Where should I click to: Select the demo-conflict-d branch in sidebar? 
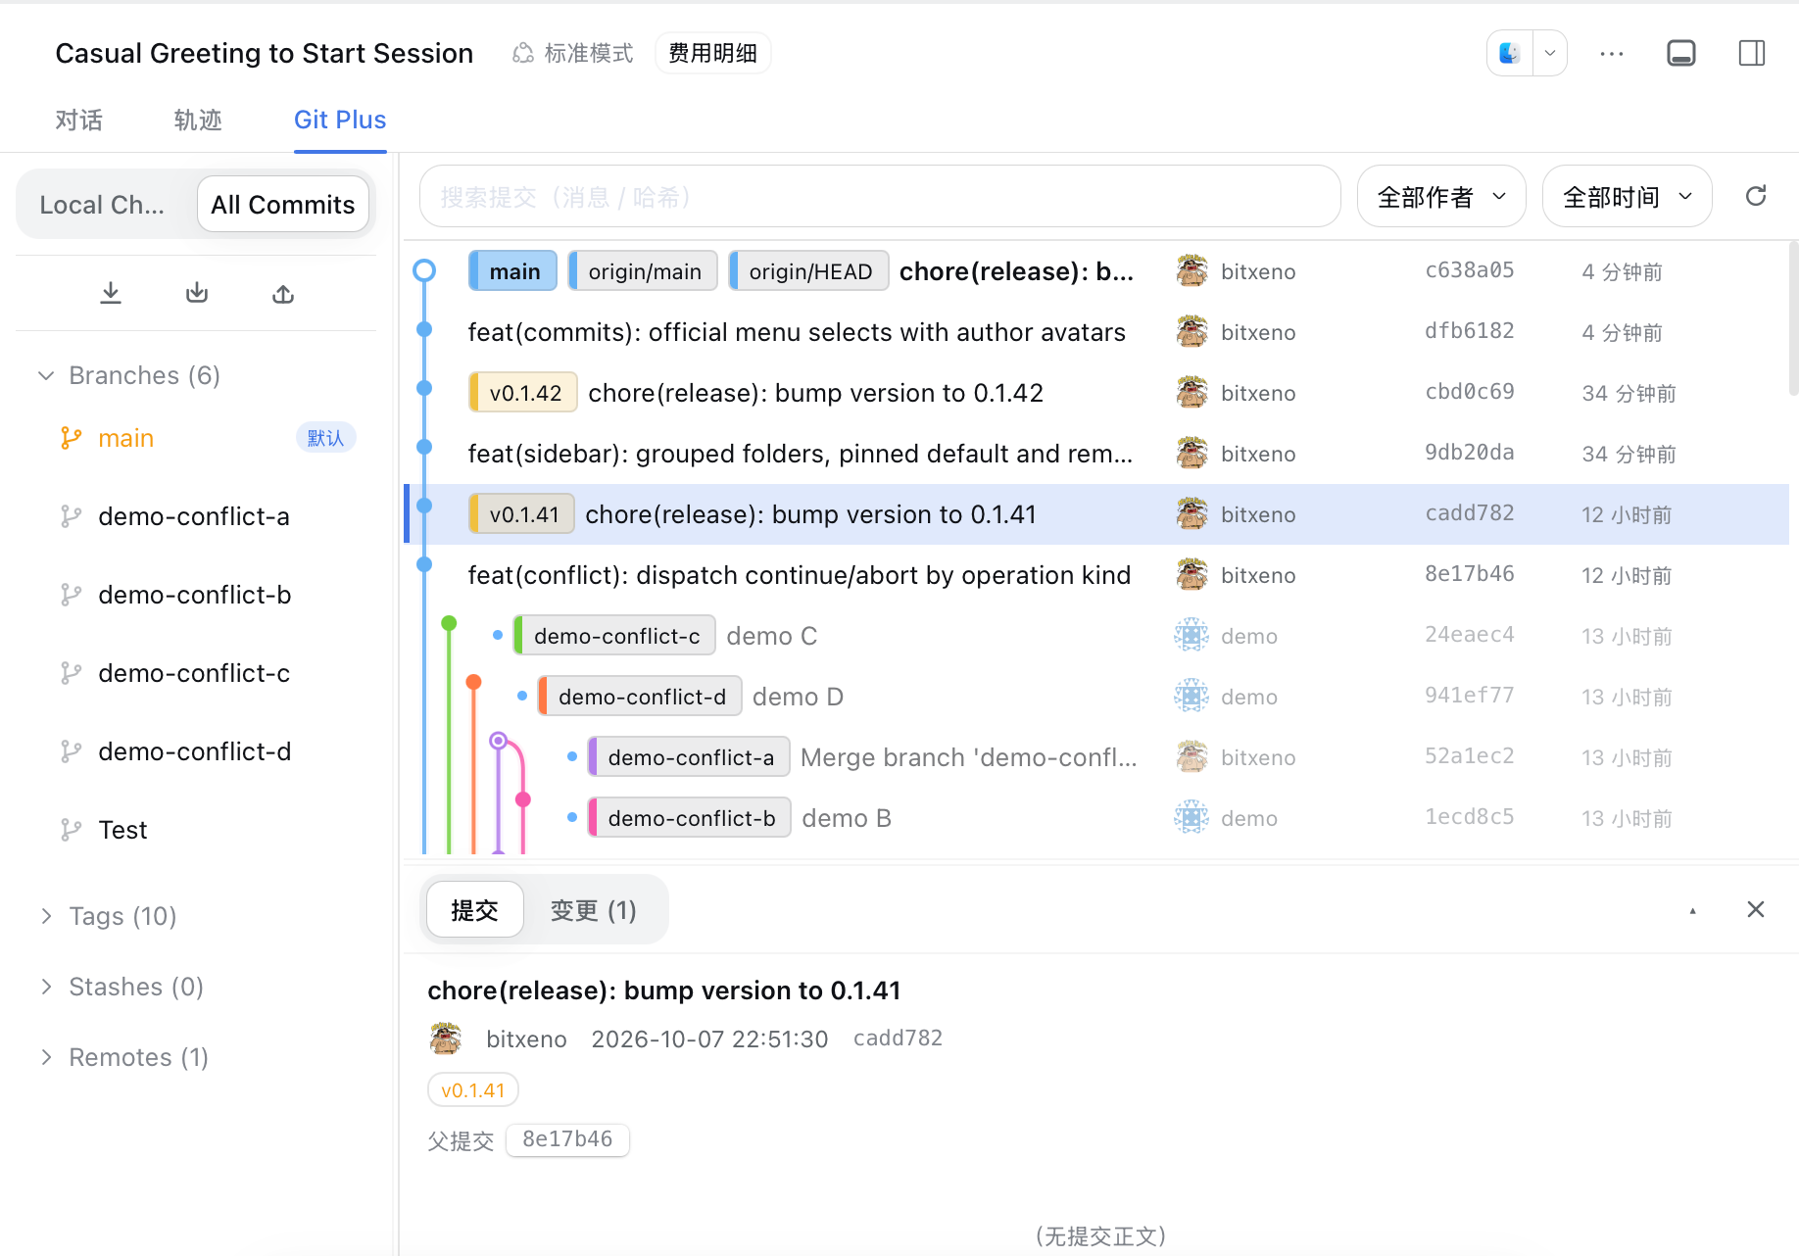tap(196, 751)
